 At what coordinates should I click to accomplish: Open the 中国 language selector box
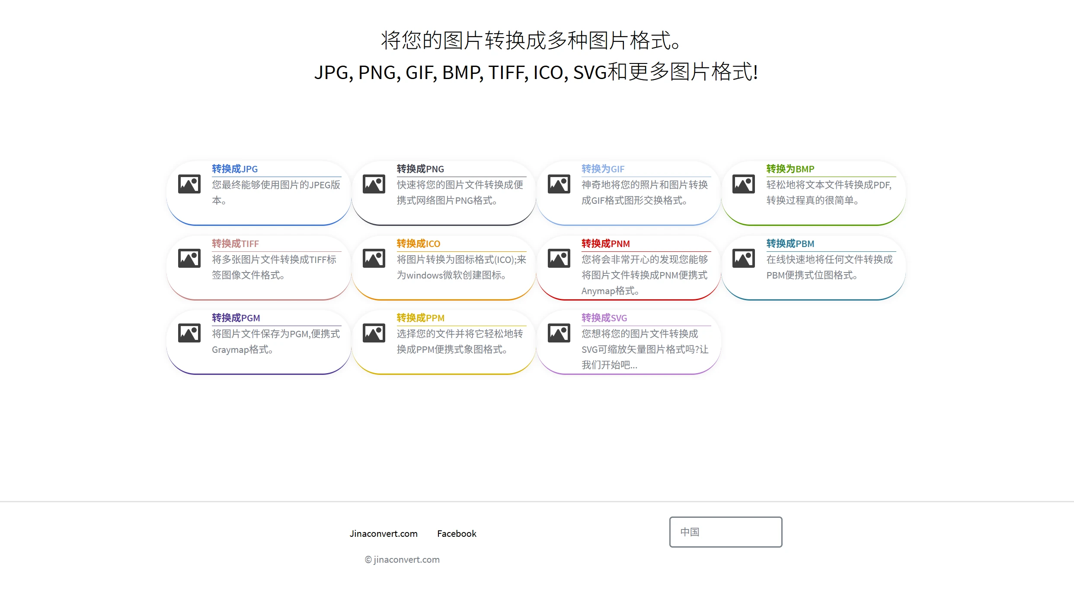[726, 532]
